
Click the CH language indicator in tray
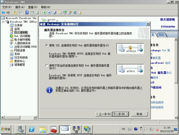(x=123, y=129)
